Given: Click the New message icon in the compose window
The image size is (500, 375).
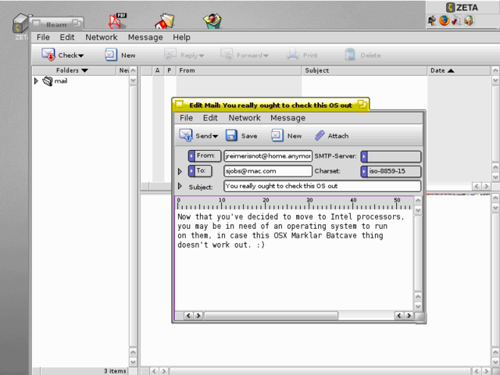Looking at the screenshot, I should click(x=277, y=135).
